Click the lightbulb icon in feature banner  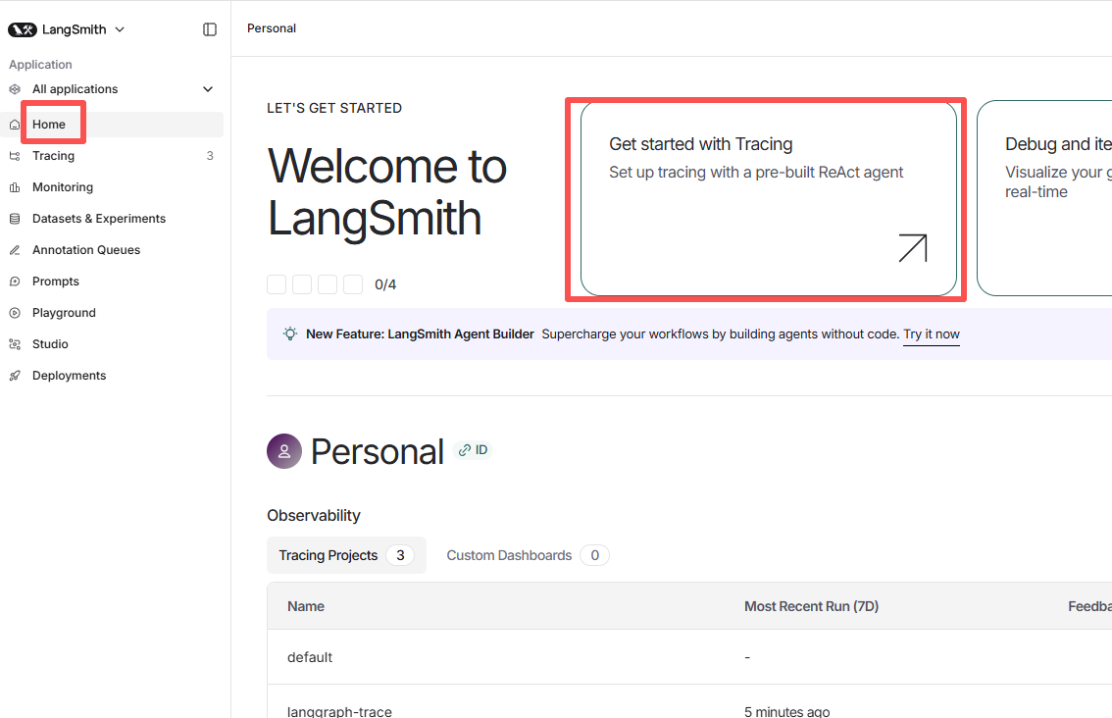click(290, 333)
